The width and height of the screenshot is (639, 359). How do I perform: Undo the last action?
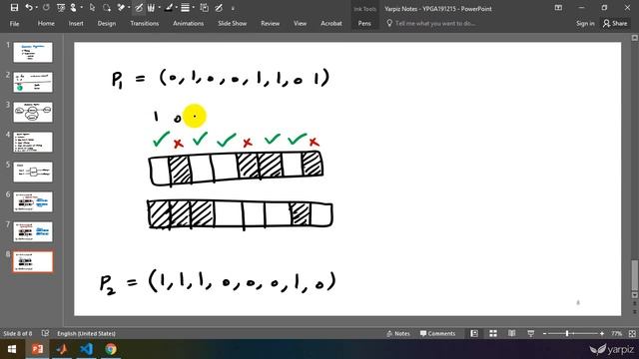[29, 8]
